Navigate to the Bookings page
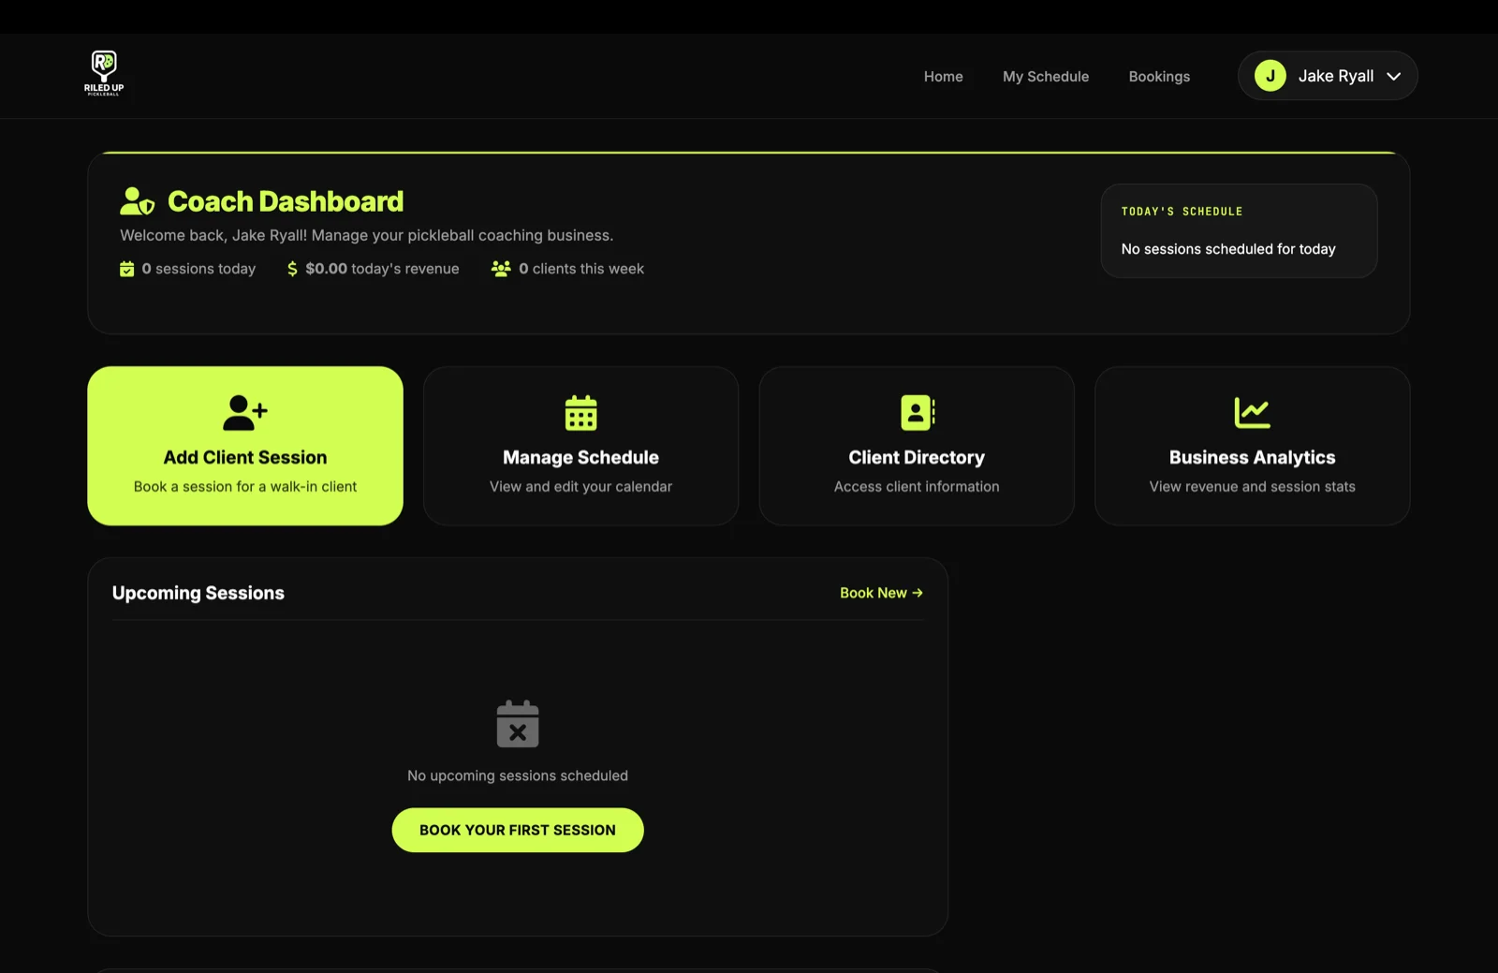1498x973 pixels. coord(1159,77)
